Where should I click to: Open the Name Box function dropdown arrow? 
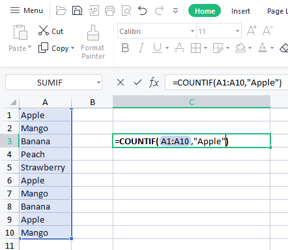coord(98,82)
